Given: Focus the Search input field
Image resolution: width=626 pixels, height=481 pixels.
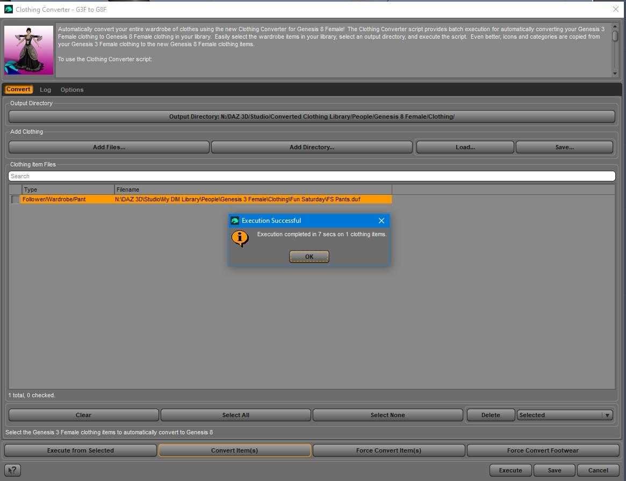Looking at the screenshot, I should point(312,176).
